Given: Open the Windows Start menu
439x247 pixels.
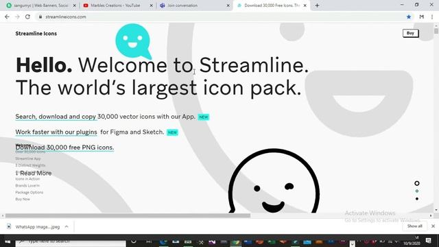Looking at the screenshot, I should [8, 242].
